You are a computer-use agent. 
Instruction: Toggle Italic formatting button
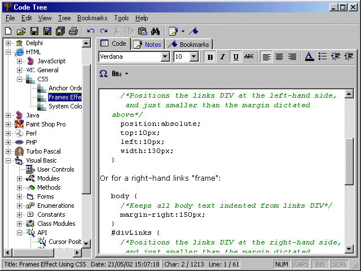[x=222, y=56]
